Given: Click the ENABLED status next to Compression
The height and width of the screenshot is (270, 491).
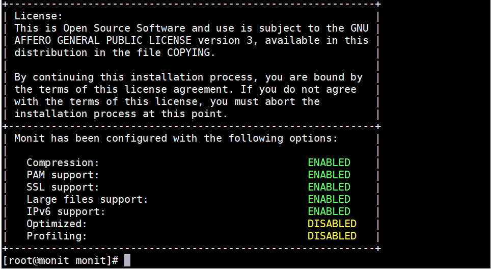Looking at the screenshot, I should [329, 163].
